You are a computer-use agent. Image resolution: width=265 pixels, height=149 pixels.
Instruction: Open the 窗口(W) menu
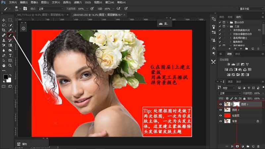110,3
